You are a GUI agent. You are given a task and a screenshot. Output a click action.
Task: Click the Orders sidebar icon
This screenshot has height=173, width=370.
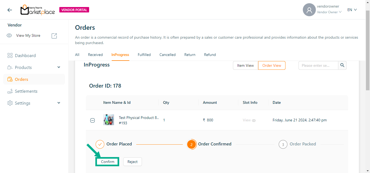10,79
